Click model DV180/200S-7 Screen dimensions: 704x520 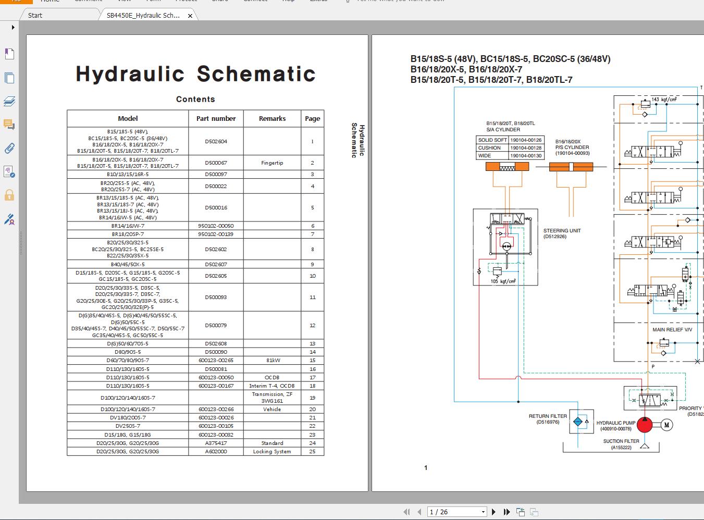128,417
